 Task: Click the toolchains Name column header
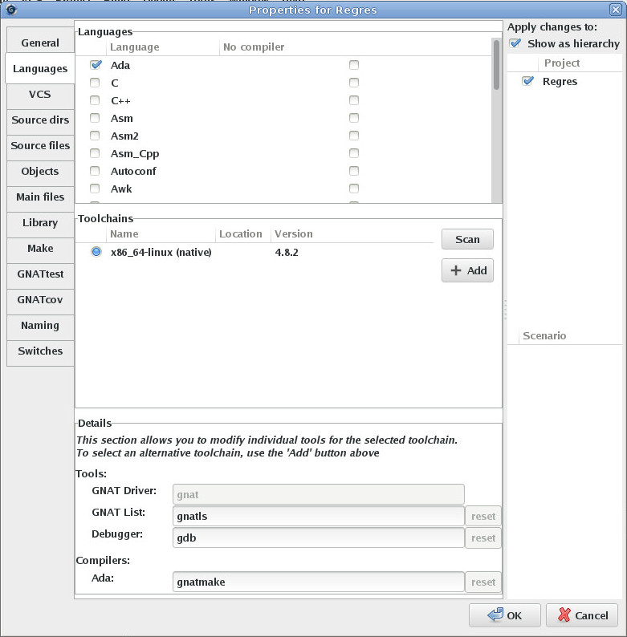point(161,234)
